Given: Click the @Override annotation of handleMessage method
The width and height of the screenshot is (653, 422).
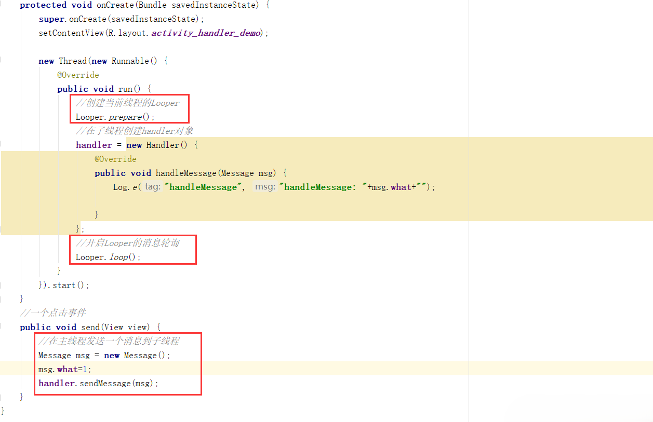Looking at the screenshot, I should coord(115,159).
